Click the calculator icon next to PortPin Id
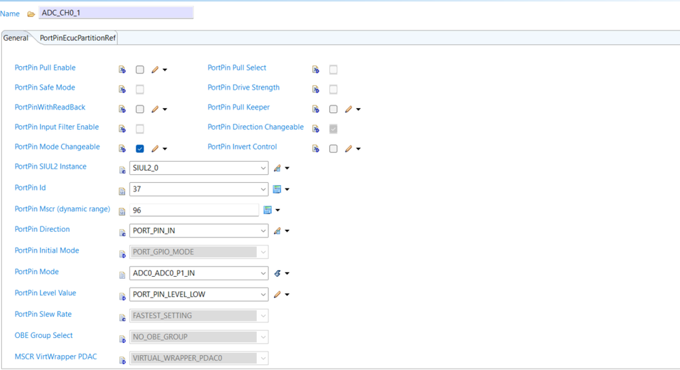This screenshot has width=680, height=370. pos(277,189)
